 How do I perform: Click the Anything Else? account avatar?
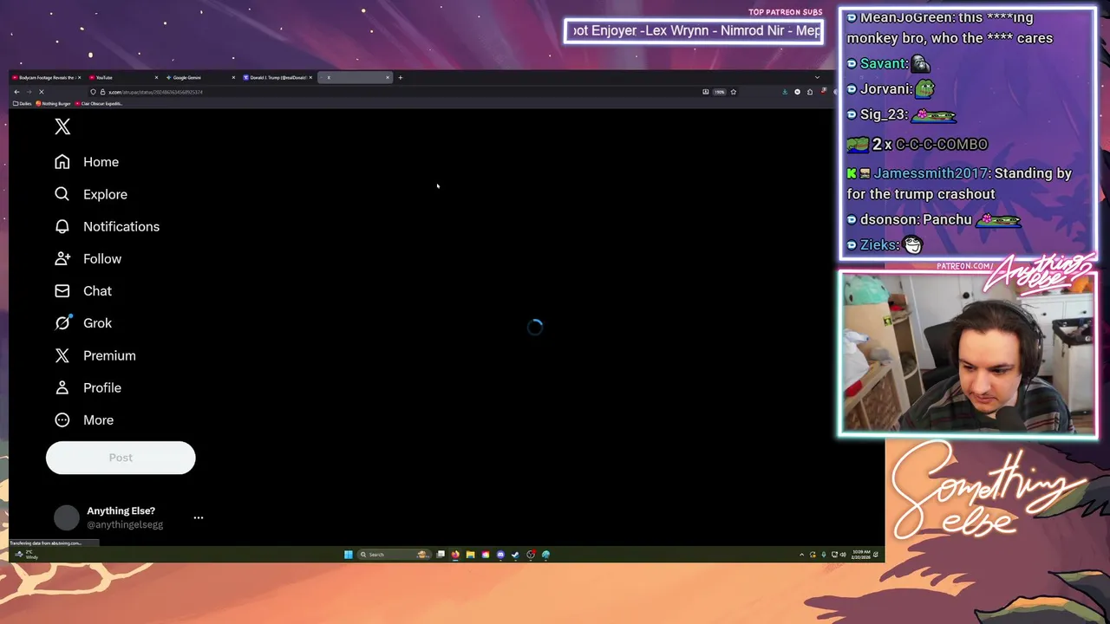click(67, 517)
